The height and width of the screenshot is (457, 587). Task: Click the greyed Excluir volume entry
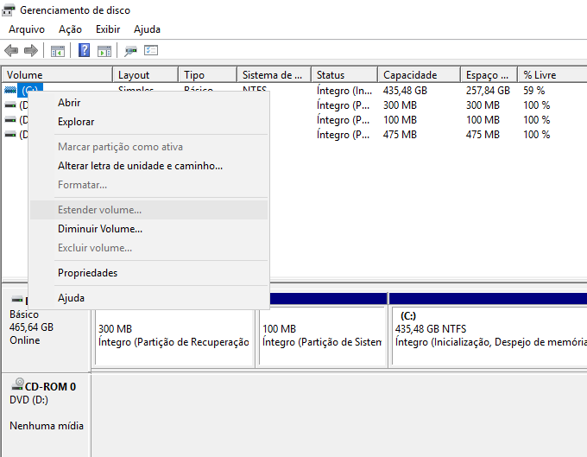tap(149, 248)
